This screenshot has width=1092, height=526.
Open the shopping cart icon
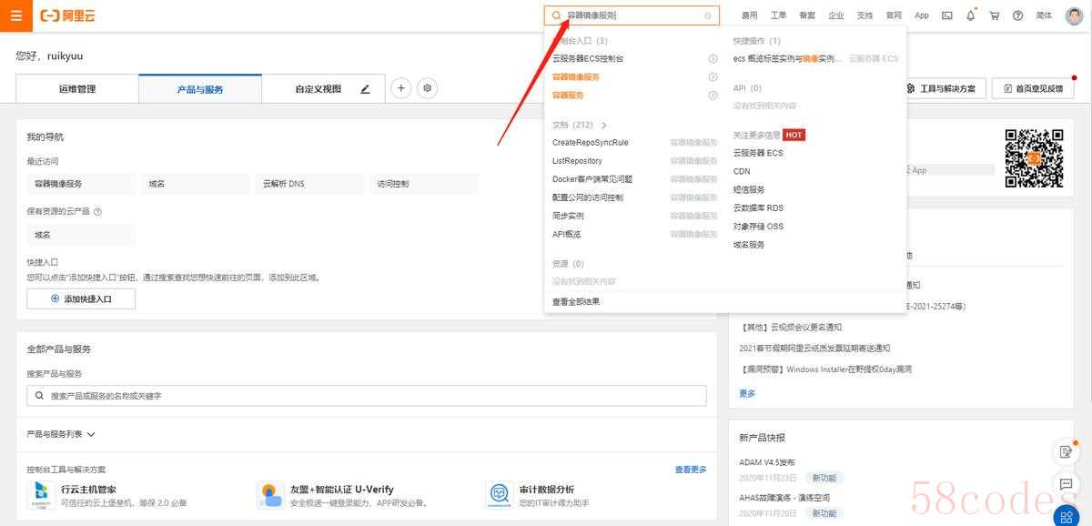pos(994,15)
